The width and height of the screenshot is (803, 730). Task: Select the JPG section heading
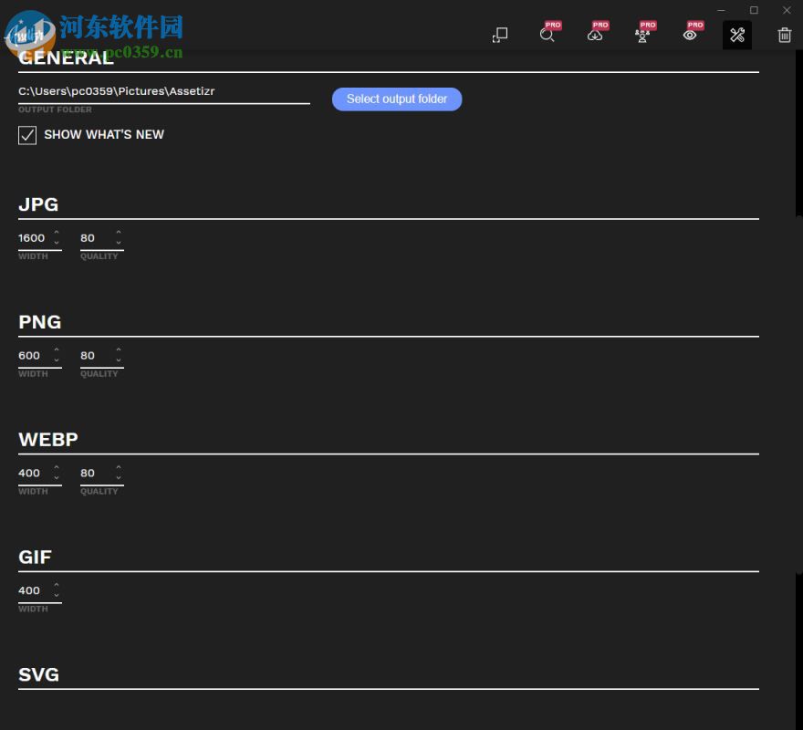pos(37,204)
